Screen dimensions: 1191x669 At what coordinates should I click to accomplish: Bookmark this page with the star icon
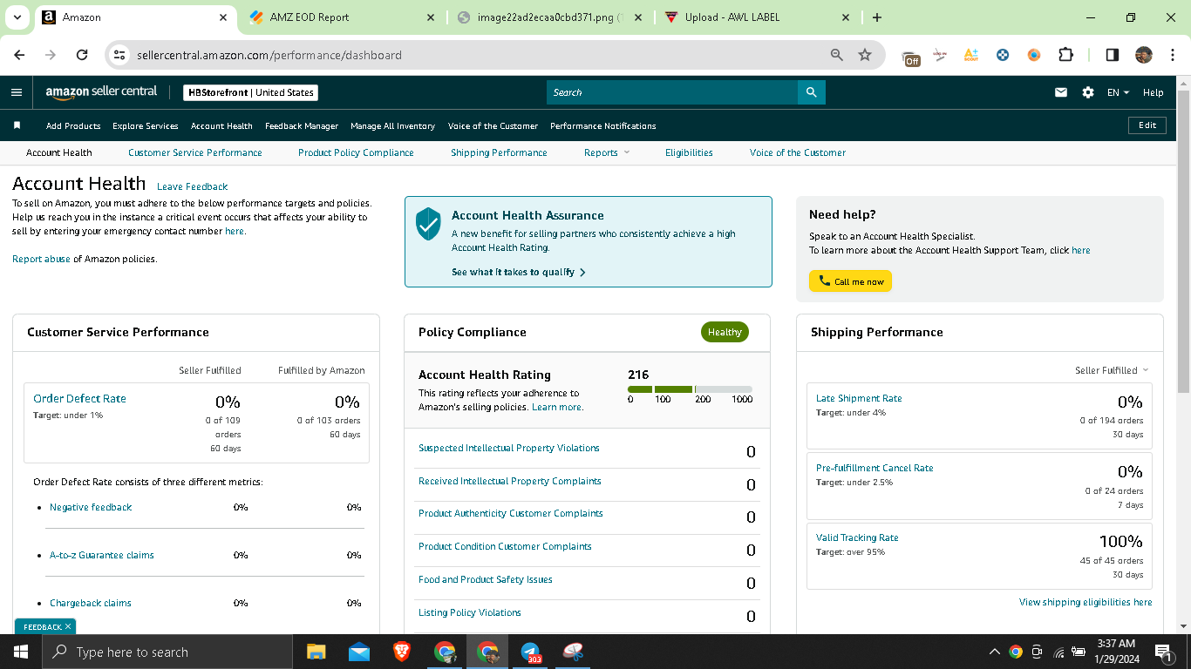pos(865,55)
